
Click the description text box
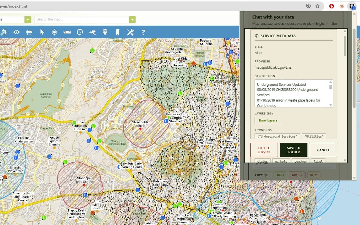coord(294,93)
